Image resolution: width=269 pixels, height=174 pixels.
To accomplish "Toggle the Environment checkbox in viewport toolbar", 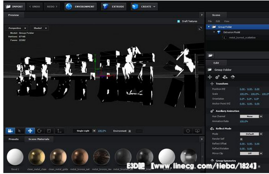I will click(130, 131).
